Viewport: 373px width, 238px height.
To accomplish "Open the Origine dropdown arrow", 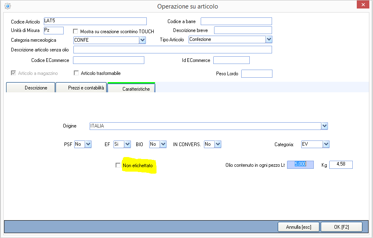I will point(324,126).
